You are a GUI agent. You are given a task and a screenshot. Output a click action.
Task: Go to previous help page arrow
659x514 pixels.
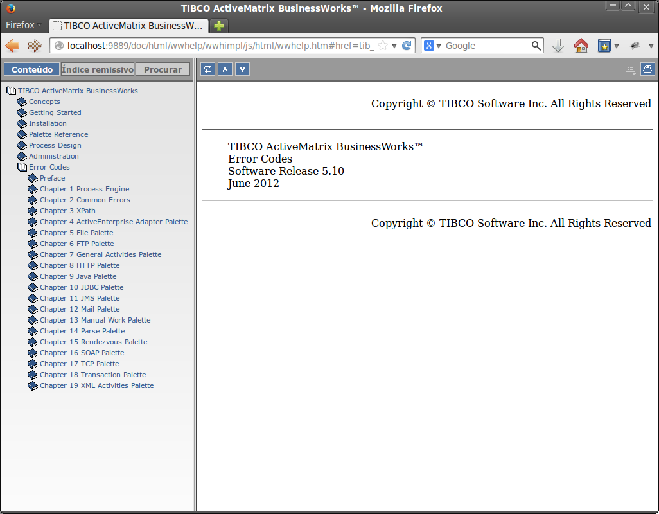(x=225, y=69)
